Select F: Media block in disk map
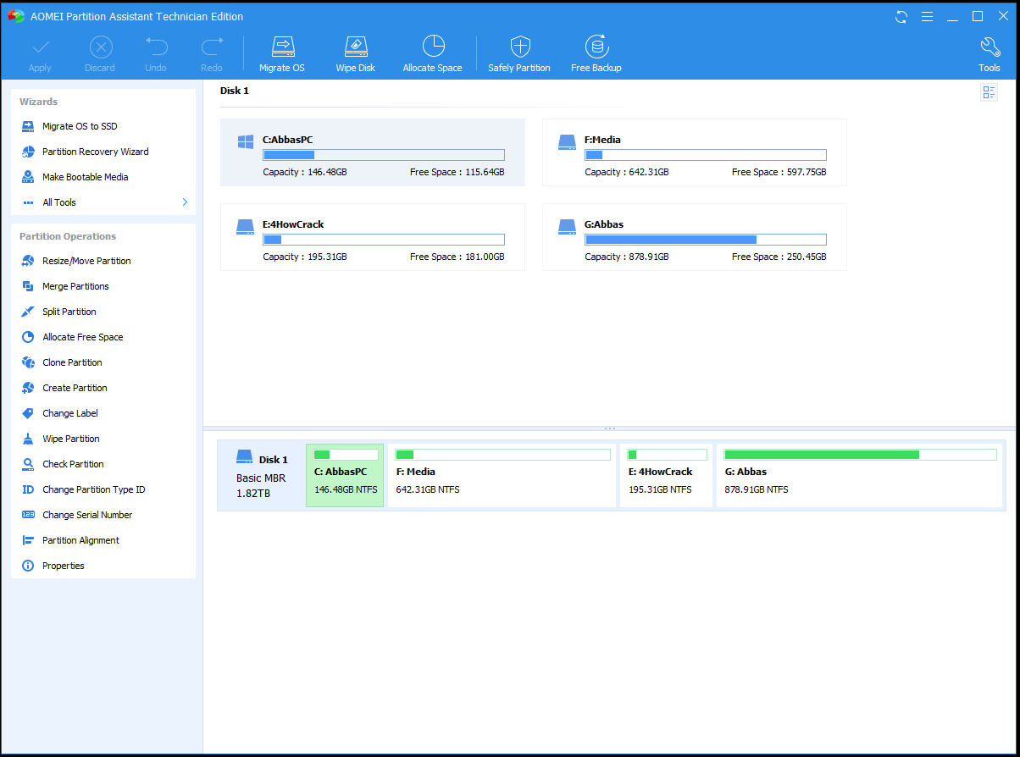 (x=502, y=475)
